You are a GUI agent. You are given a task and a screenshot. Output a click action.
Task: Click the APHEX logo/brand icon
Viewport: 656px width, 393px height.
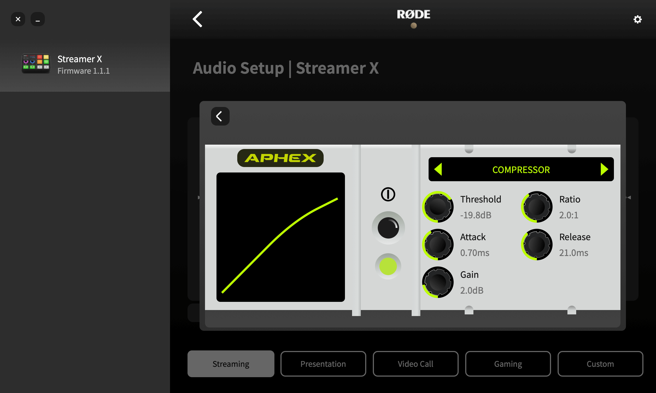pos(279,158)
